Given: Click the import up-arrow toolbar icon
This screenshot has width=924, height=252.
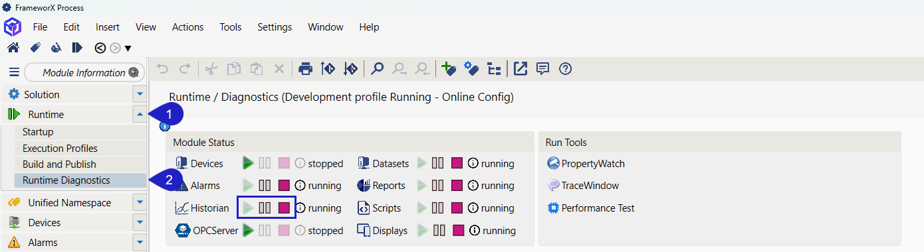Looking at the screenshot, I should (328, 68).
